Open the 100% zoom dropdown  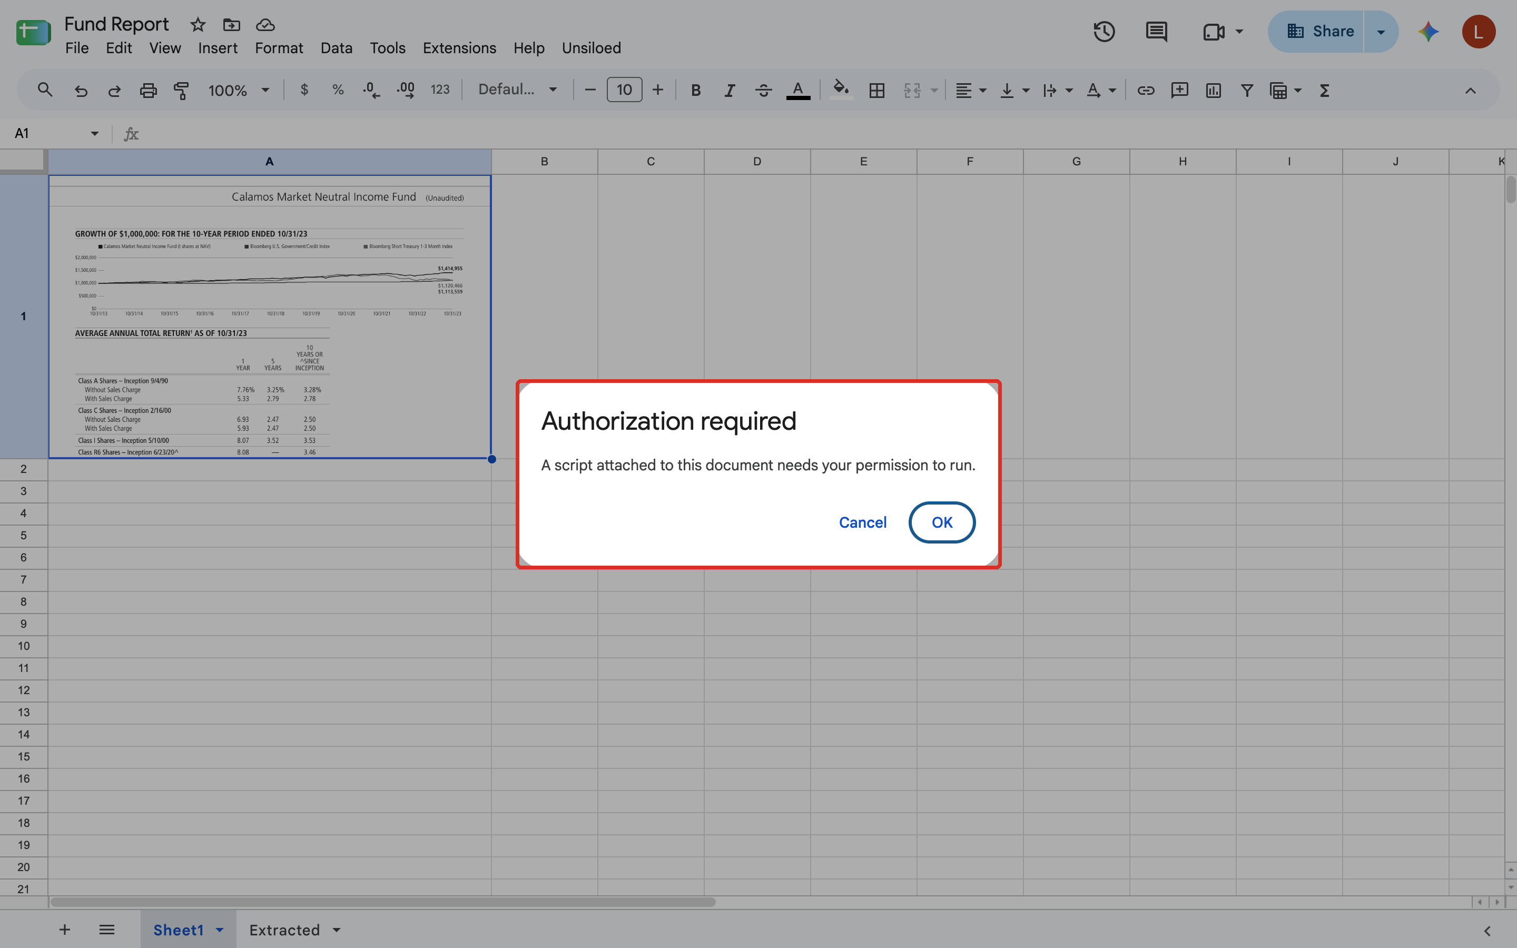point(239,90)
